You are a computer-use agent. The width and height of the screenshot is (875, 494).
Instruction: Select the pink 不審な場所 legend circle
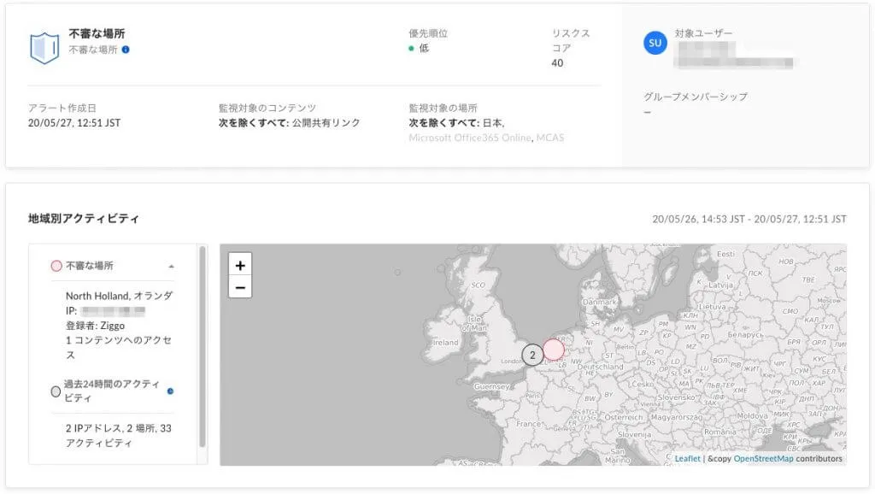click(56, 266)
